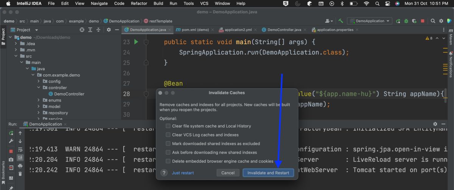Click the Rerun DemoApplication icon in top toolbar

point(398,21)
